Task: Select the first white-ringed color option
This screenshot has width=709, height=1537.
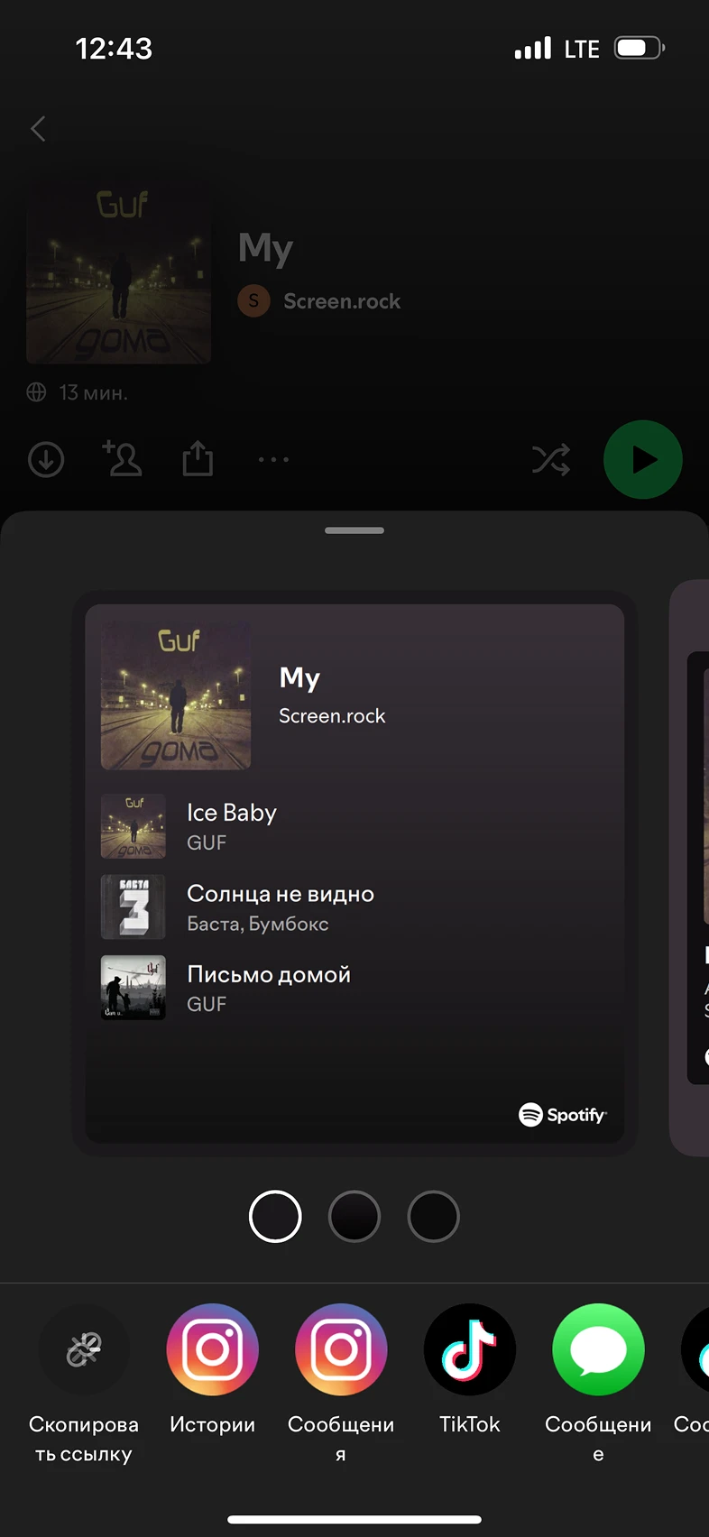Action: point(275,1217)
